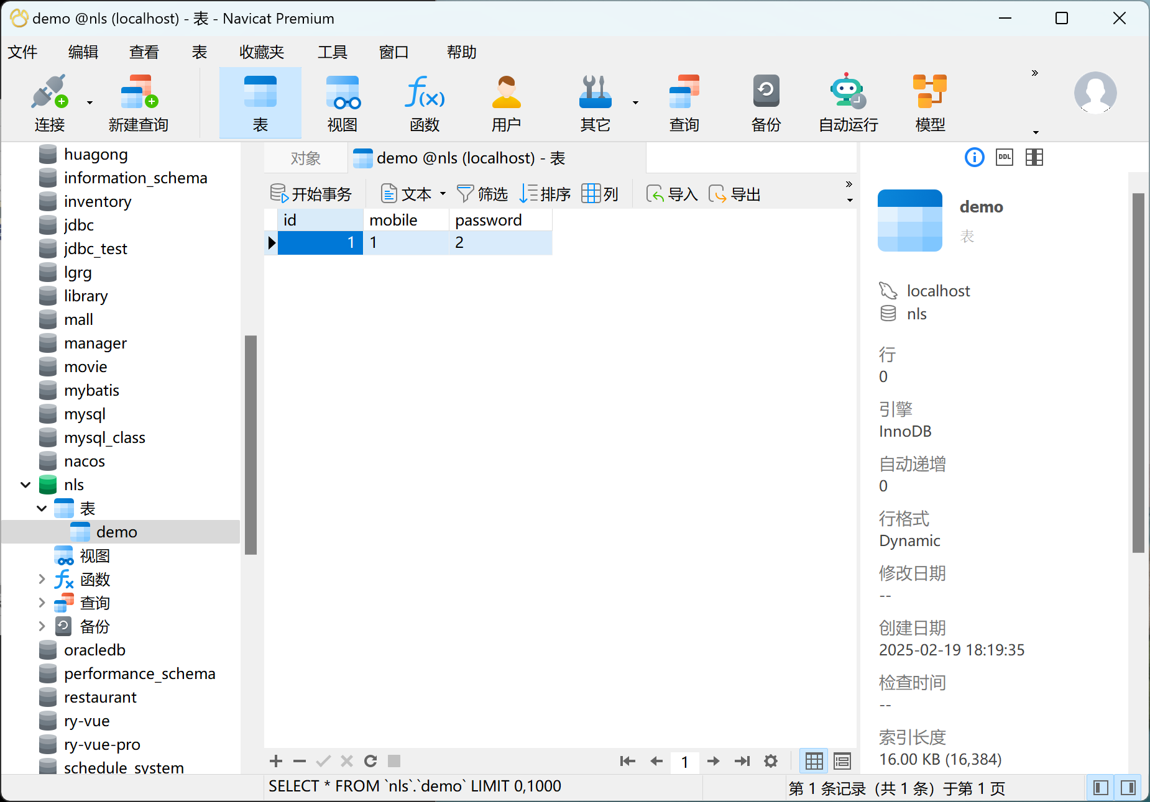Image resolution: width=1150 pixels, height=802 pixels.
Task: Collapse the nls database node
Action: point(25,485)
